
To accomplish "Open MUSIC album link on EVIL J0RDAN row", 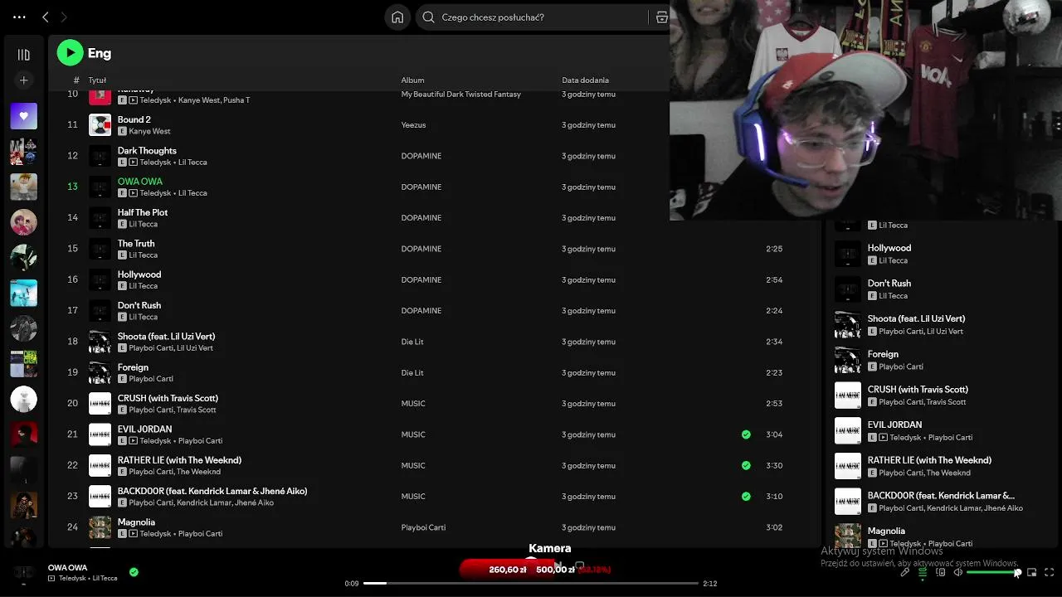I will (413, 434).
